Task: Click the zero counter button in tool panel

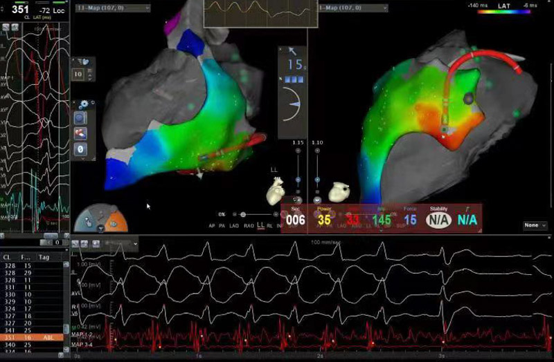Action: (80, 149)
